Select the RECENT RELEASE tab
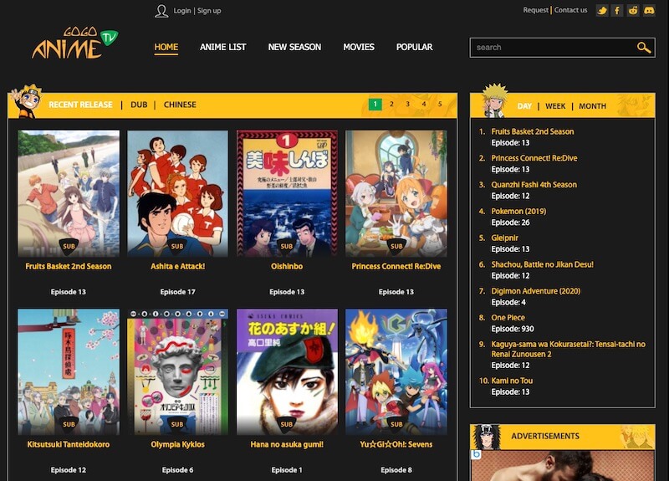This screenshot has width=669, height=481. 80,105
